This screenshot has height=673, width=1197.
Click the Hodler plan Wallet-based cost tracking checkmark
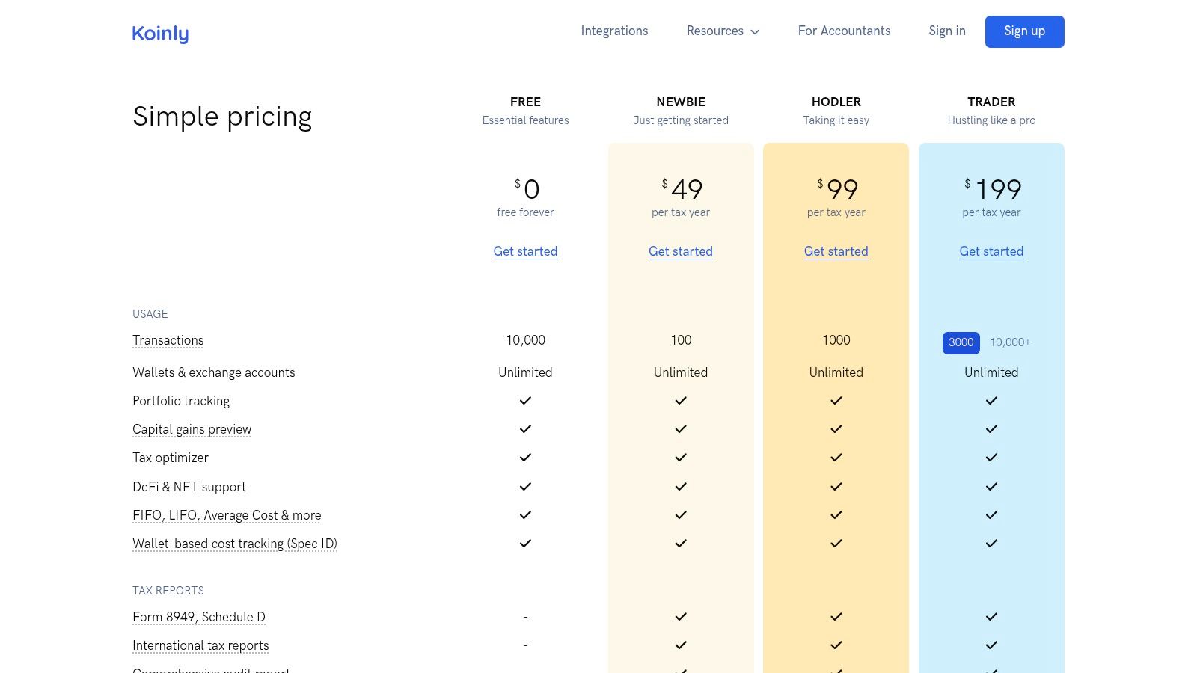click(x=836, y=544)
